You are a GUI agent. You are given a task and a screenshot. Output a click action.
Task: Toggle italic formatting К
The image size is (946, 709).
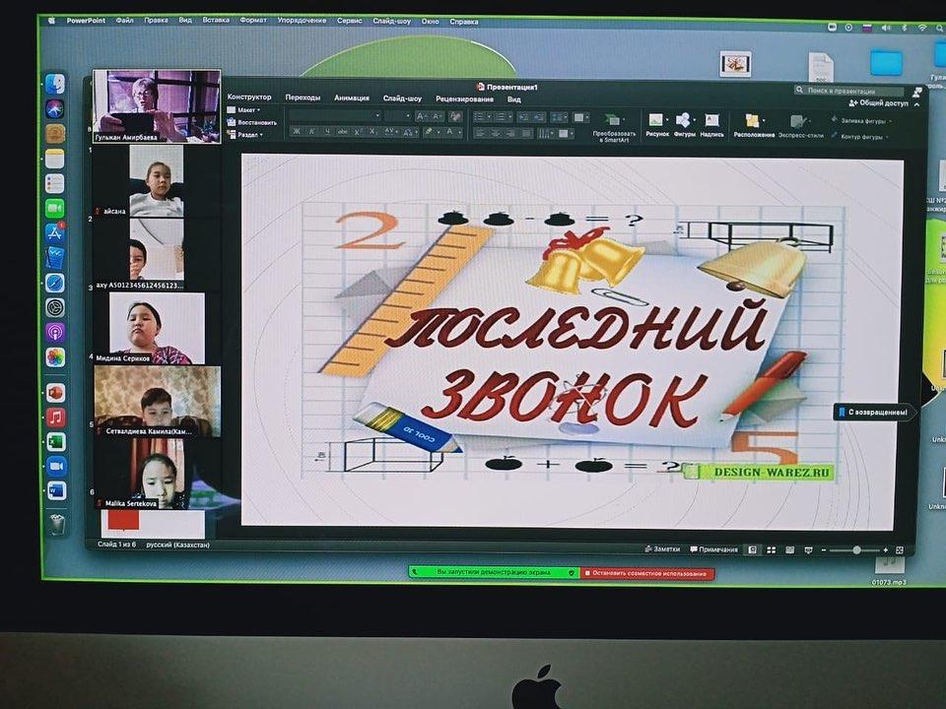tap(312, 131)
